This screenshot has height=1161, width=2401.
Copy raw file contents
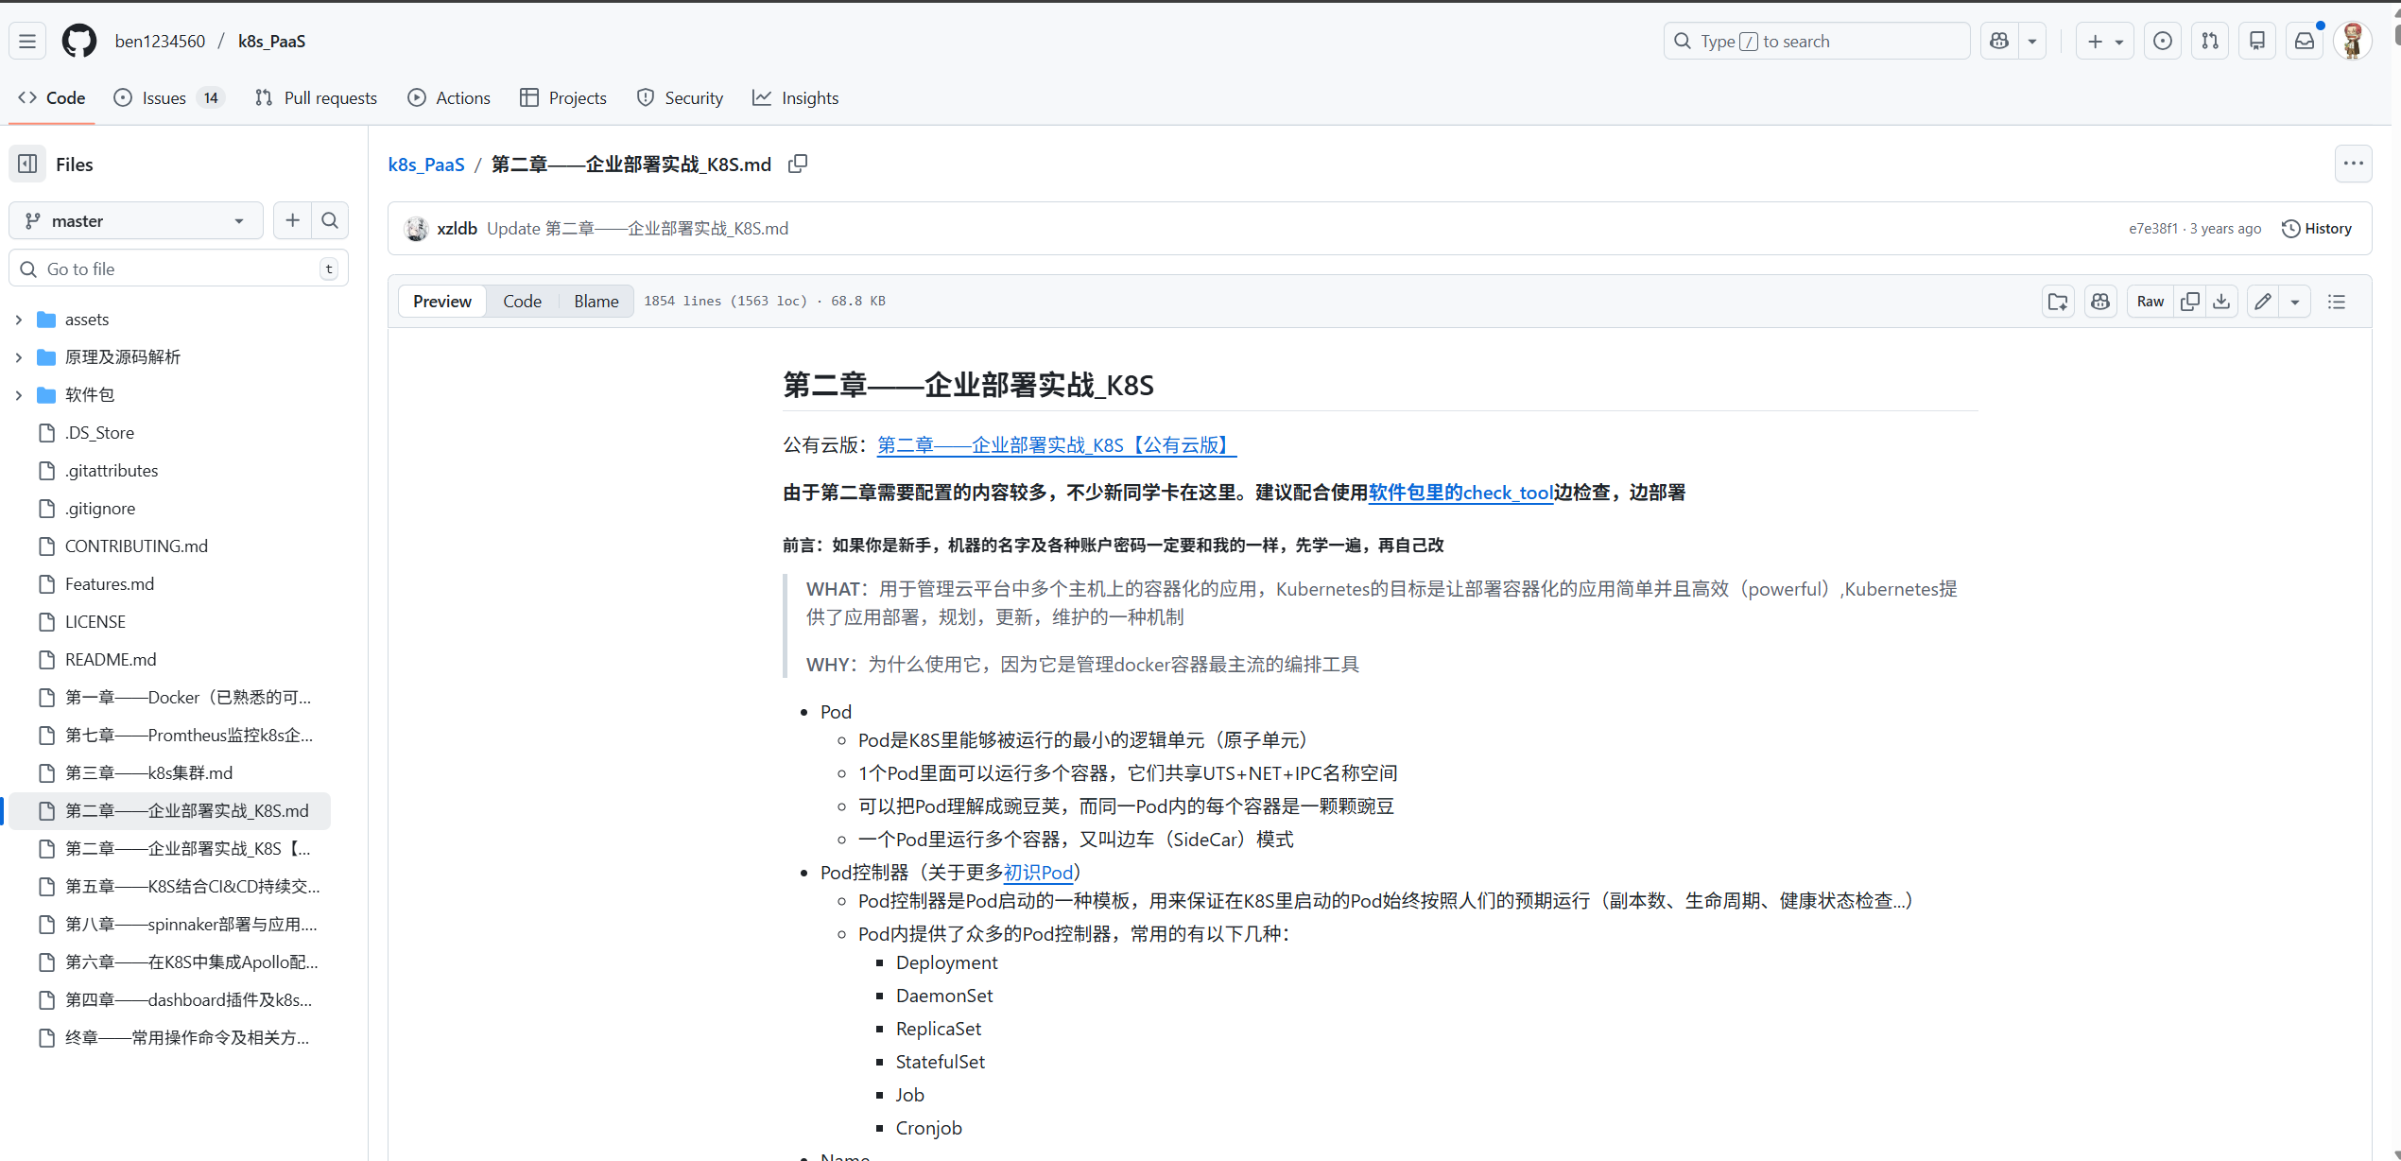[x=2189, y=302]
